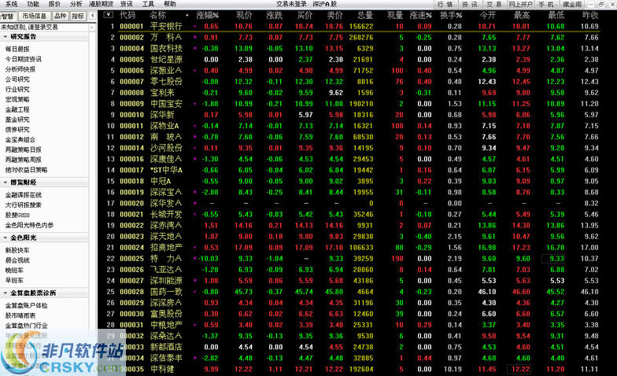Open the 报价 menu
This screenshot has width=617, height=376.
click(55, 4)
